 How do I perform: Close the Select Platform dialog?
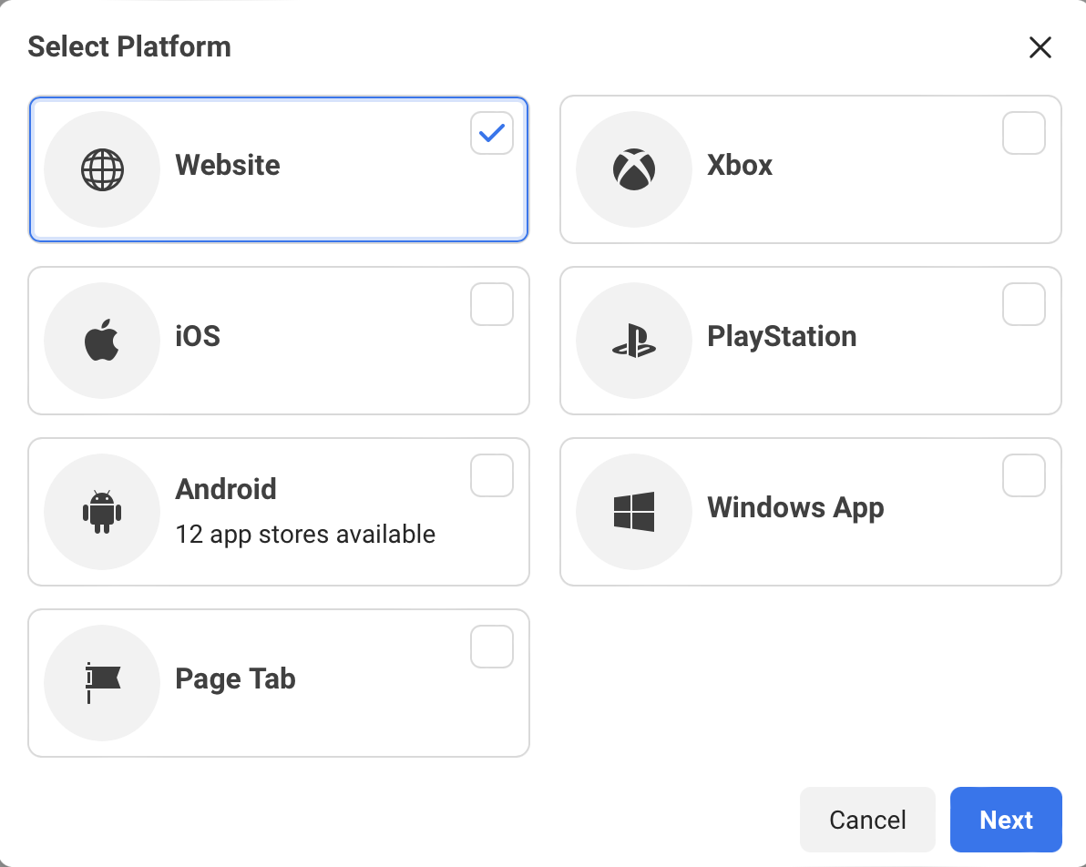(x=1040, y=47)
